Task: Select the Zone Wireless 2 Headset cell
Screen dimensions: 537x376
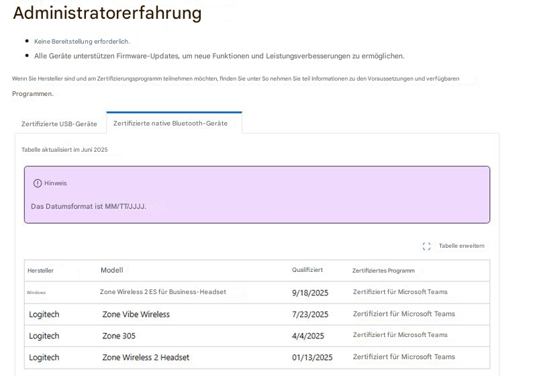Action: pos(146,357)
